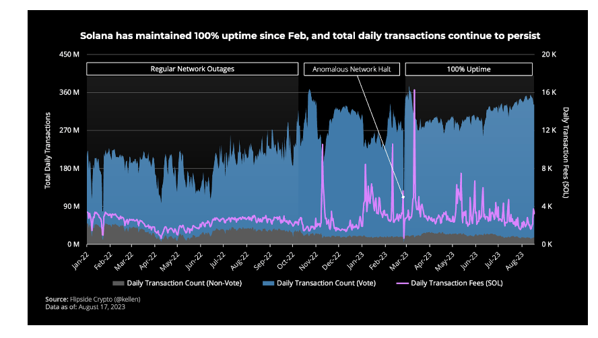This screenshot has width=598, height=338.
Task: Click Daily Transaction Count (Vote) legend text
Action: (326, 283)
